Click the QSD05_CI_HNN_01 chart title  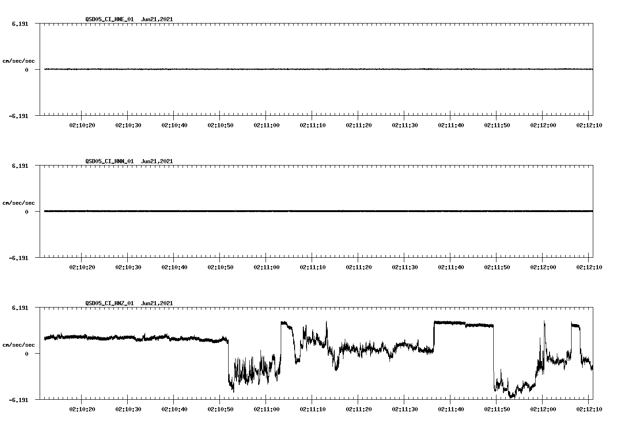pyautogui.click(x=110, y=161)
